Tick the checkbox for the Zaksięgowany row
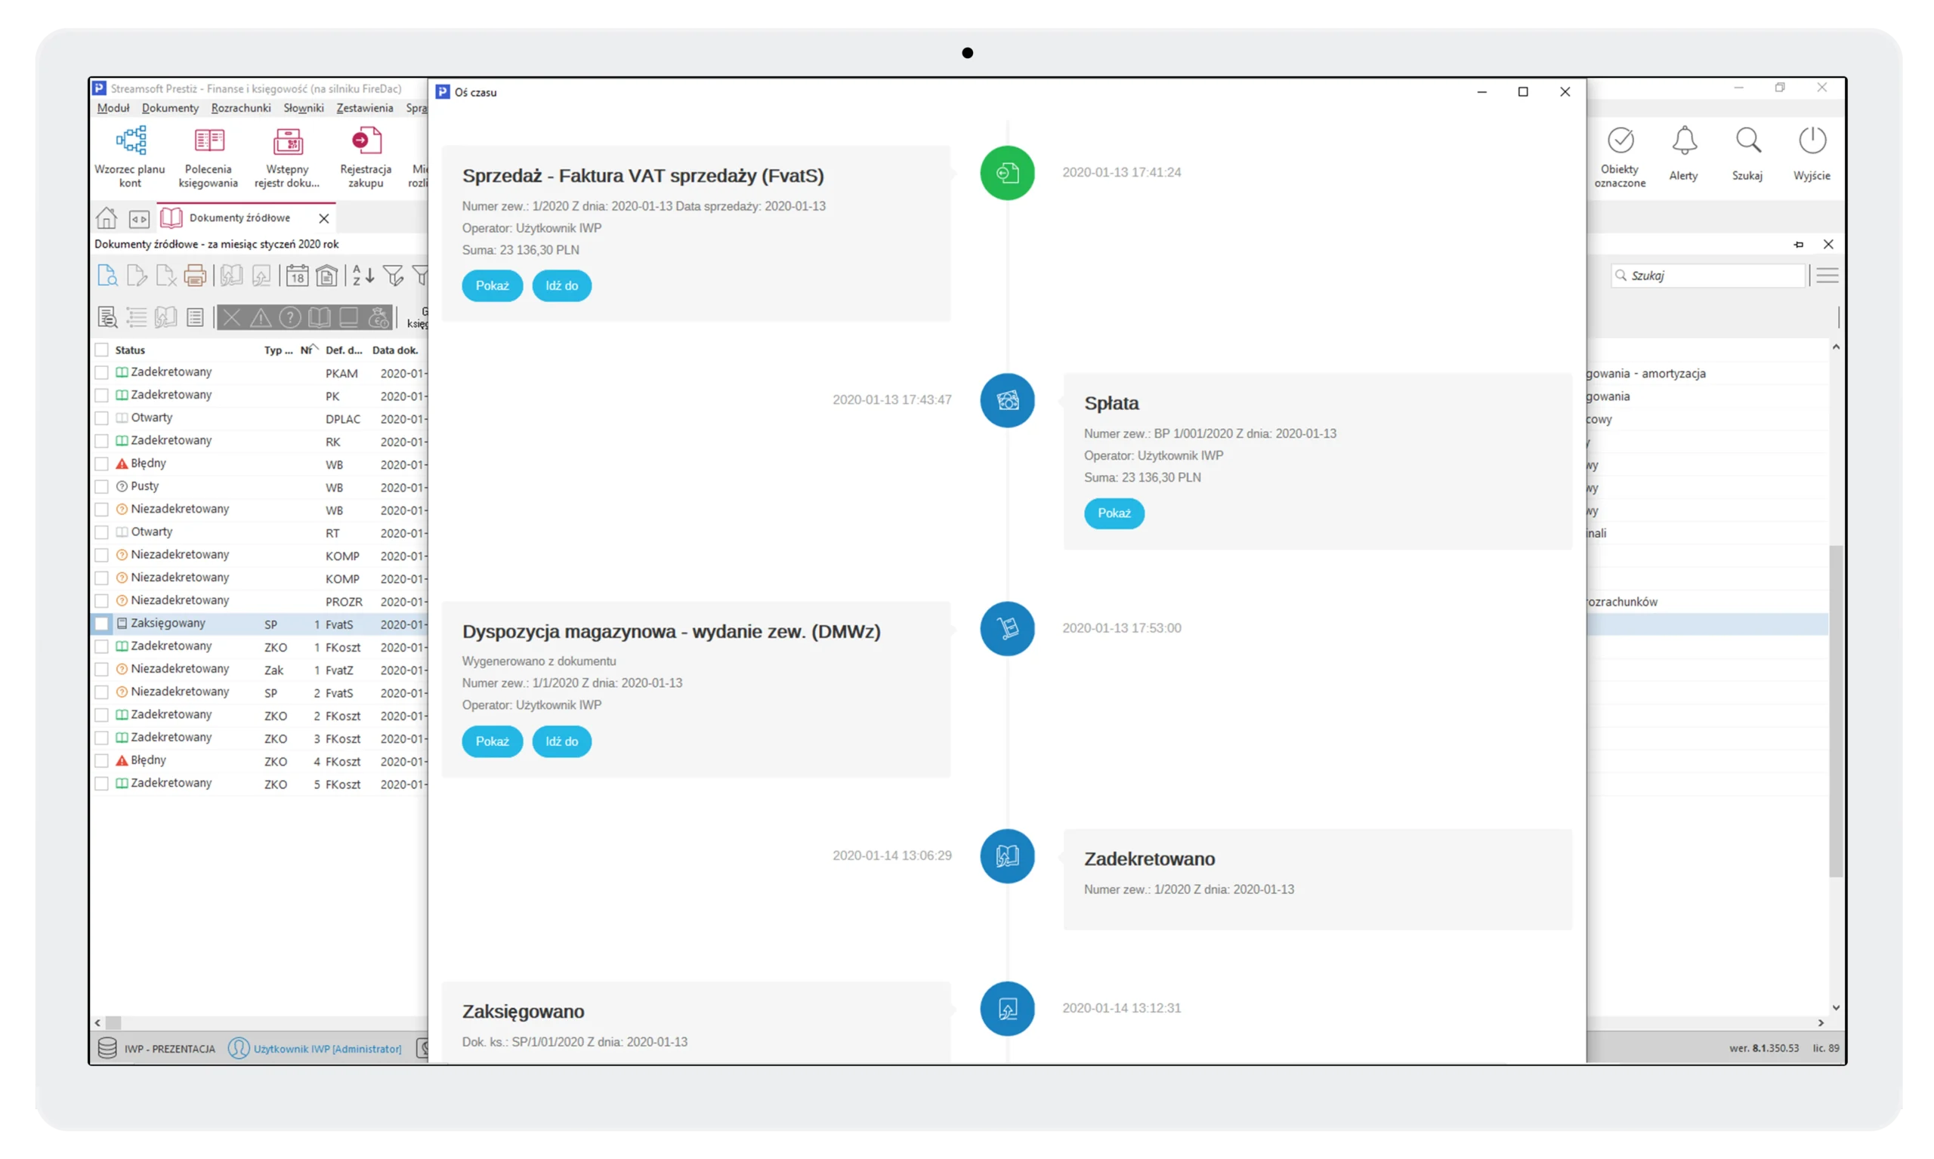This screenshot has height=1159, width=1934. pos(101,623)
